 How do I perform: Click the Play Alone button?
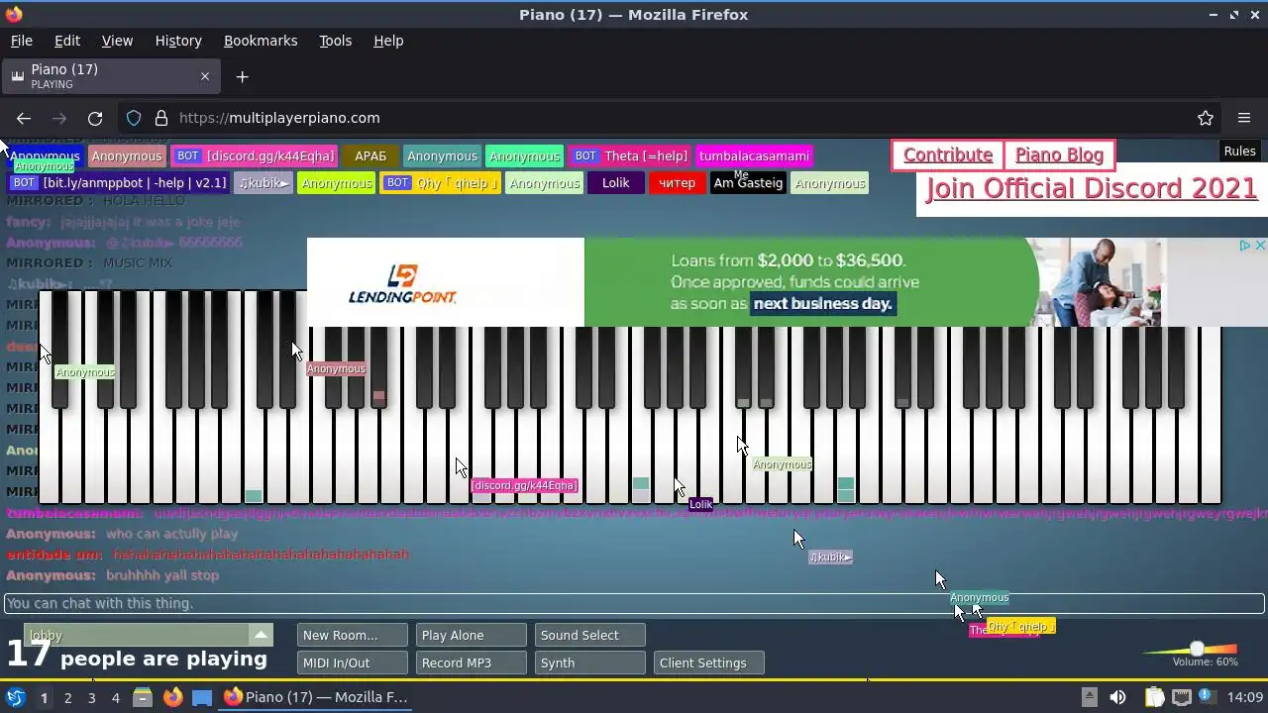click(471, 635)
